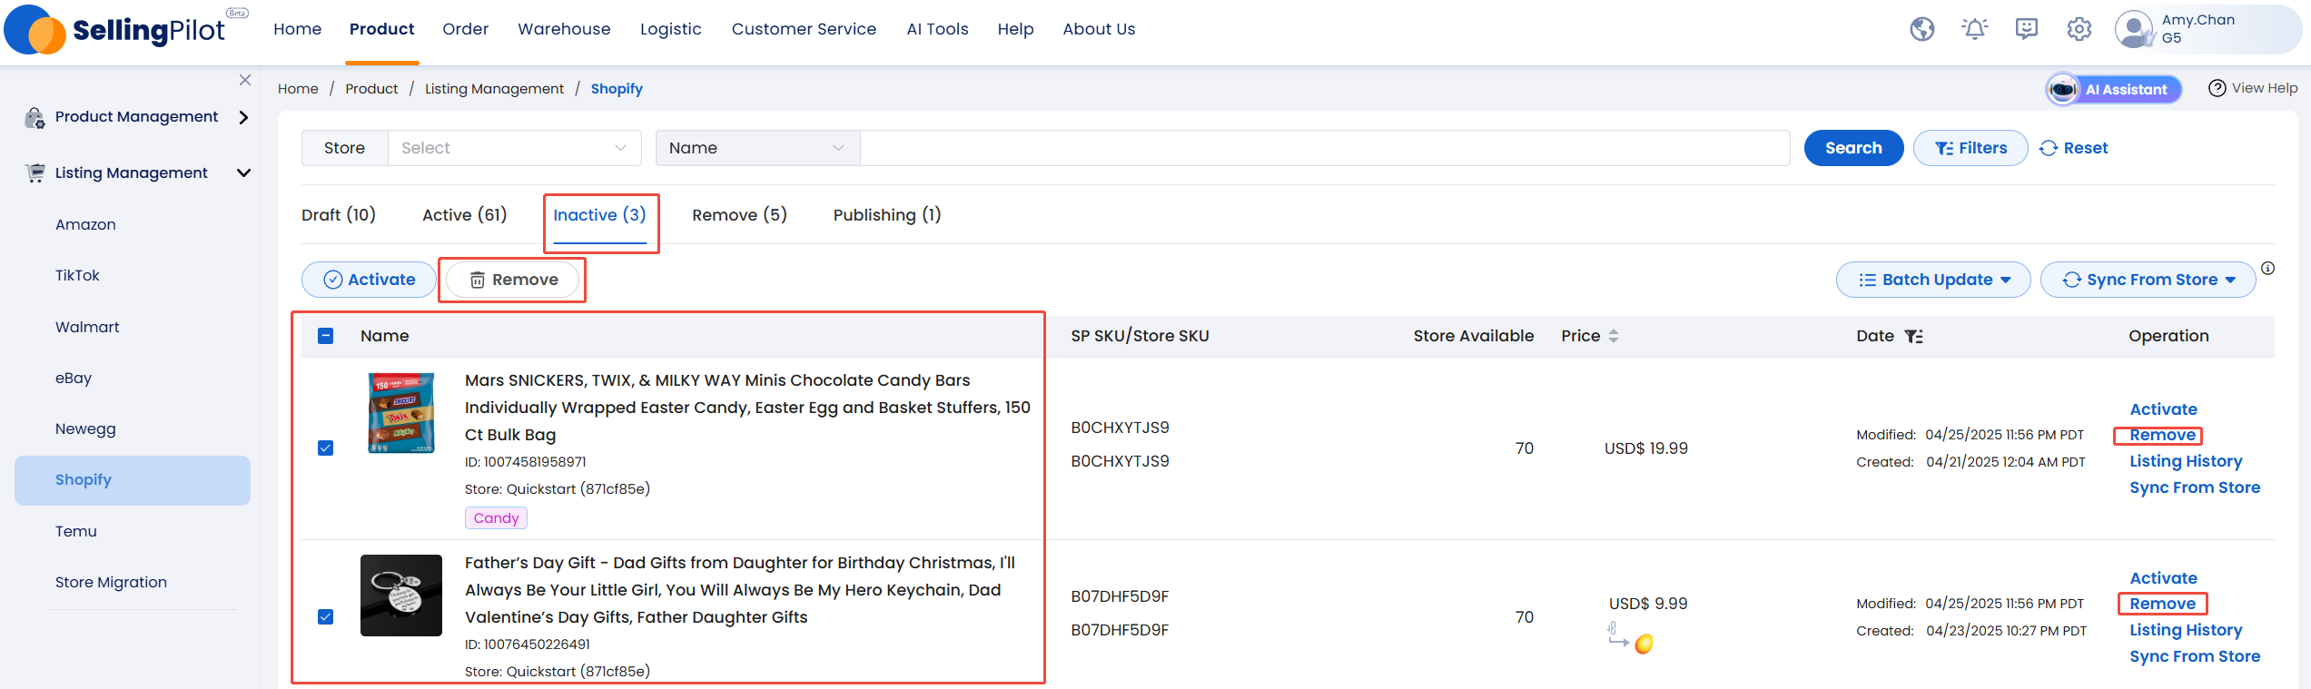
Task: Open the Product top menu
Action: tap(381, 29)
